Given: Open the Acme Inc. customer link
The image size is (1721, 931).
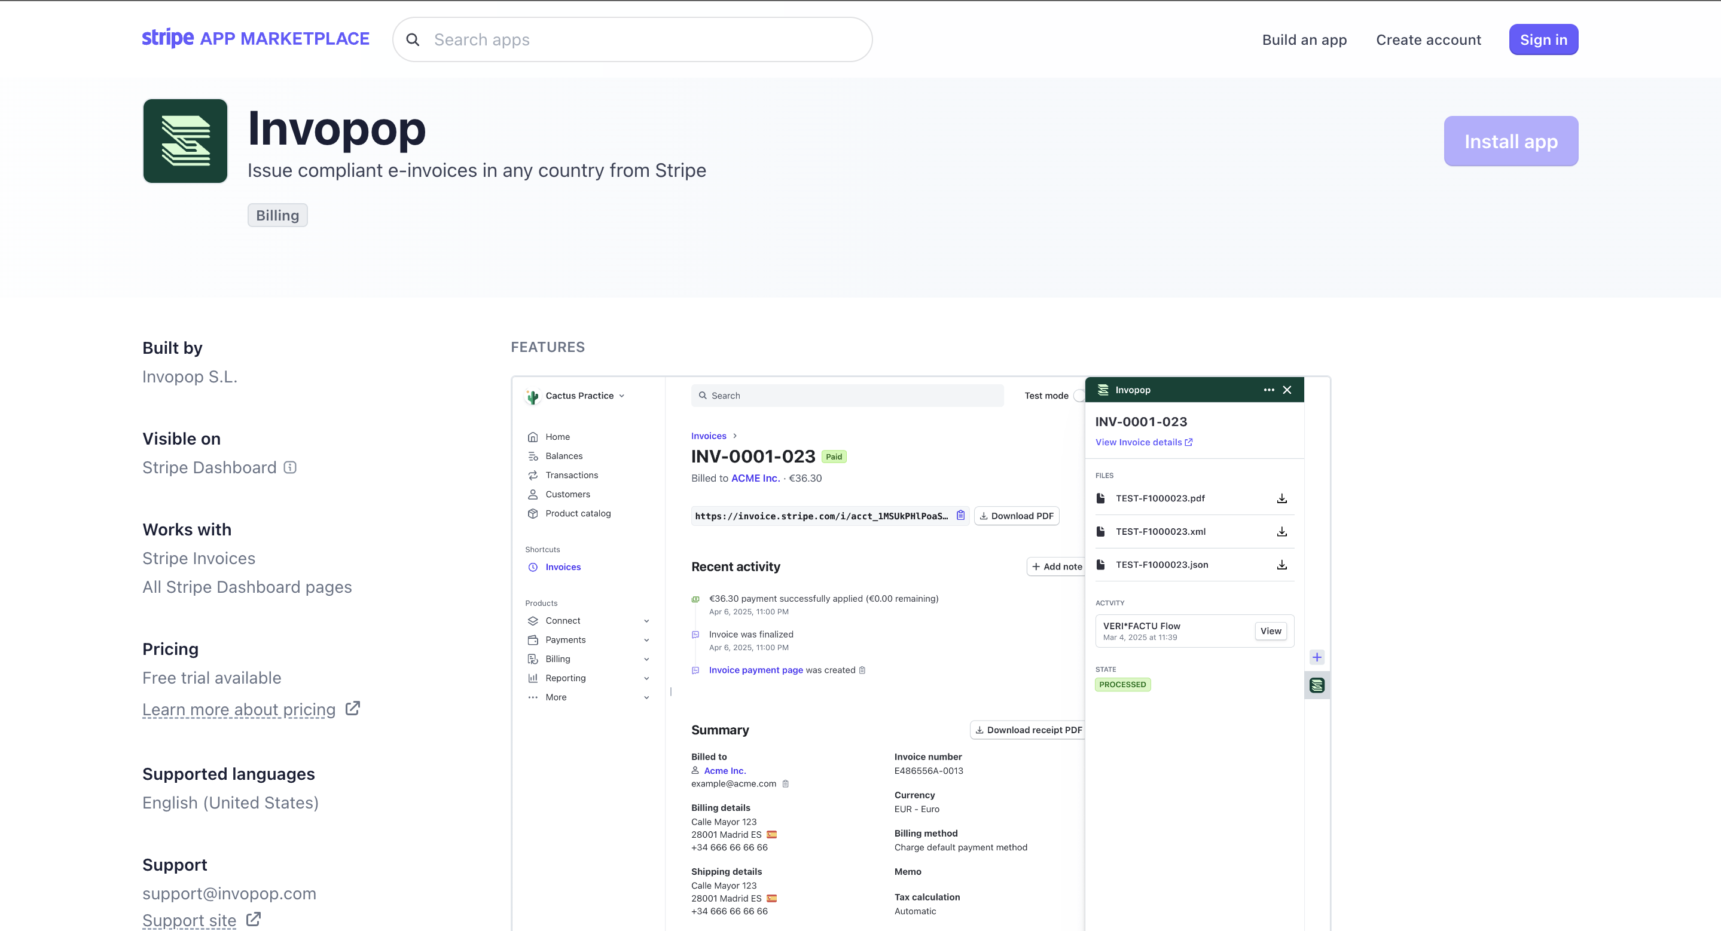Looking at the screenshot, I should coord(725,771).
